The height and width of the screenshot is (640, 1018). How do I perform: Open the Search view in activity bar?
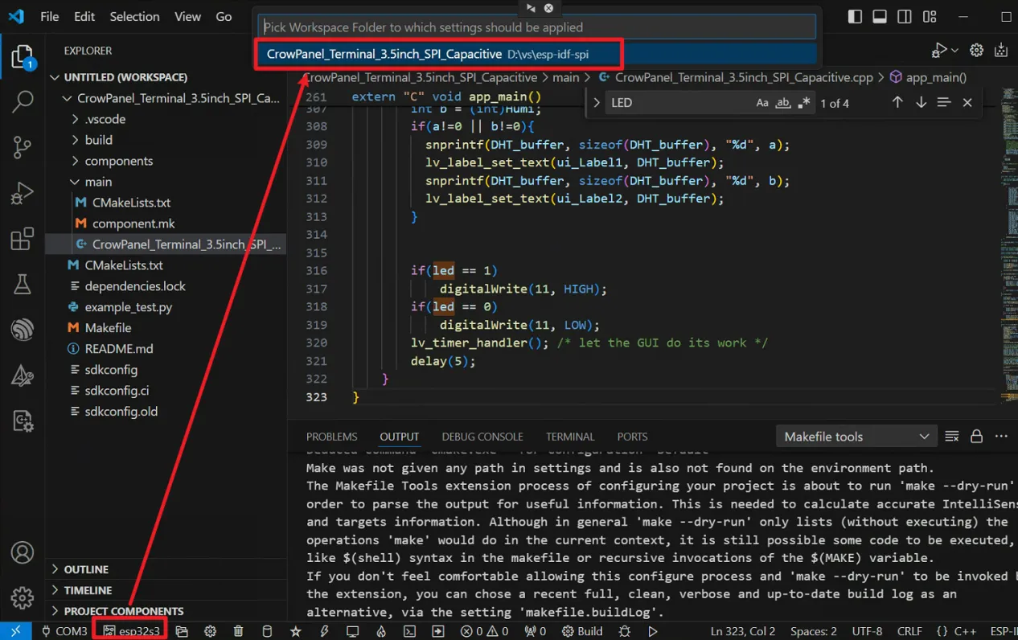(x=22, y=101)
